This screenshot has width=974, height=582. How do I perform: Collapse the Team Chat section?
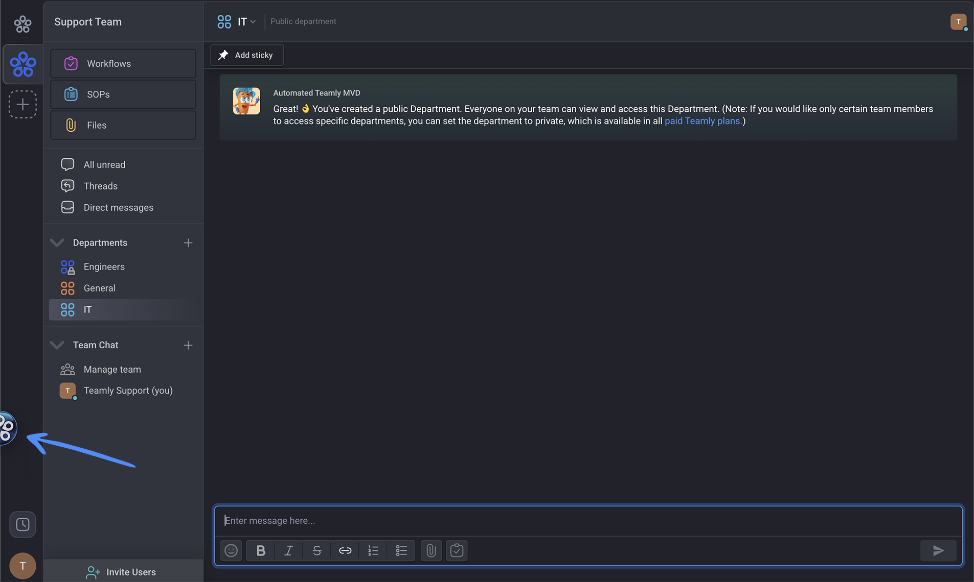point(57,345)
